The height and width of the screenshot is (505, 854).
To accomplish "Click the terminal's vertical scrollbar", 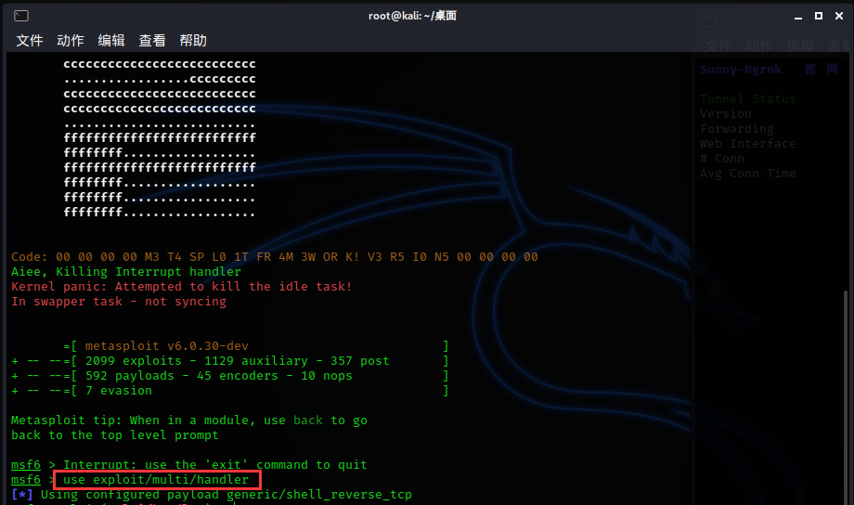I will pos(846,397).
